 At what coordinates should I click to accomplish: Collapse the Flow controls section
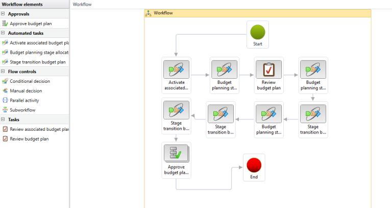[4, 72]
